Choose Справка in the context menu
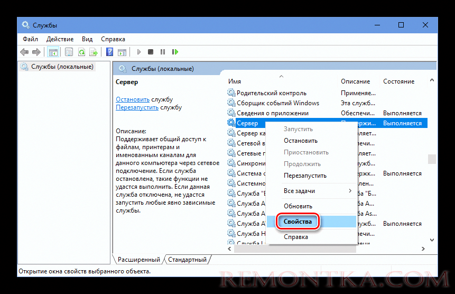This screenshot has width=455, height=294. [311, 237]
